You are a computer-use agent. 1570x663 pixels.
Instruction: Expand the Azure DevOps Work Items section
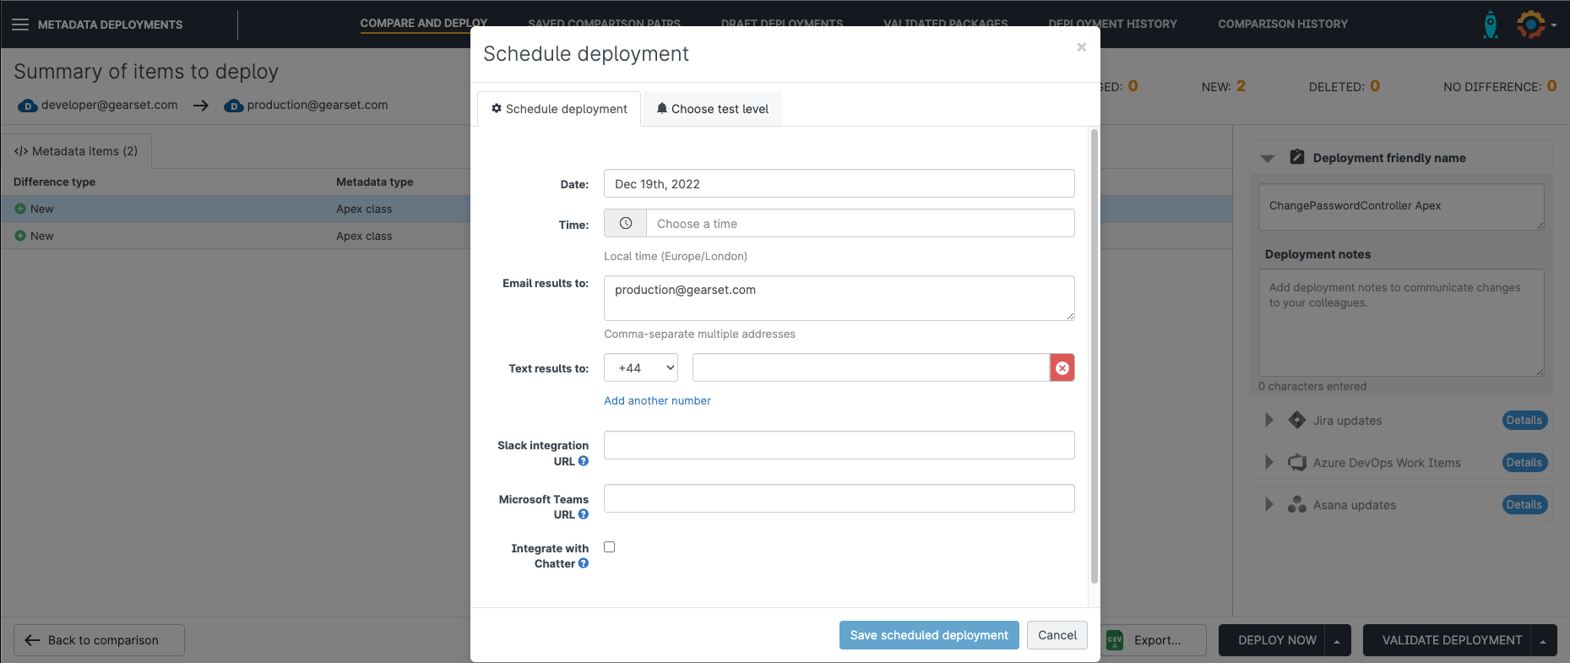(1268, 463)
